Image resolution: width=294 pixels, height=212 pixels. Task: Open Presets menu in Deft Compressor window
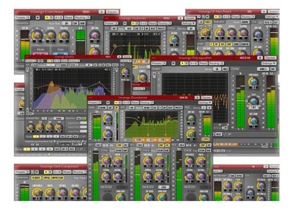22,172
